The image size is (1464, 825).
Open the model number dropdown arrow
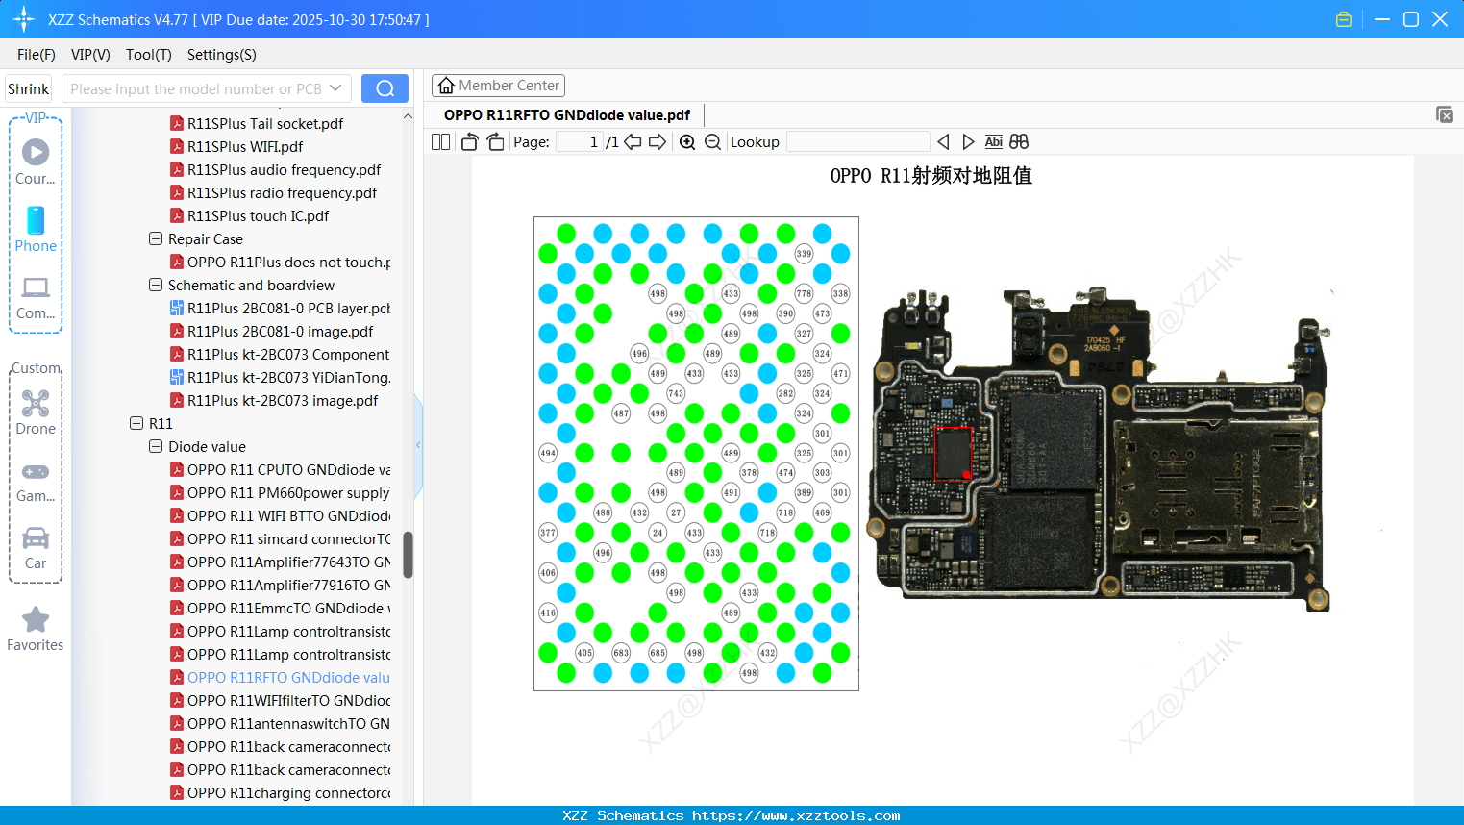[x=335, y=88]
